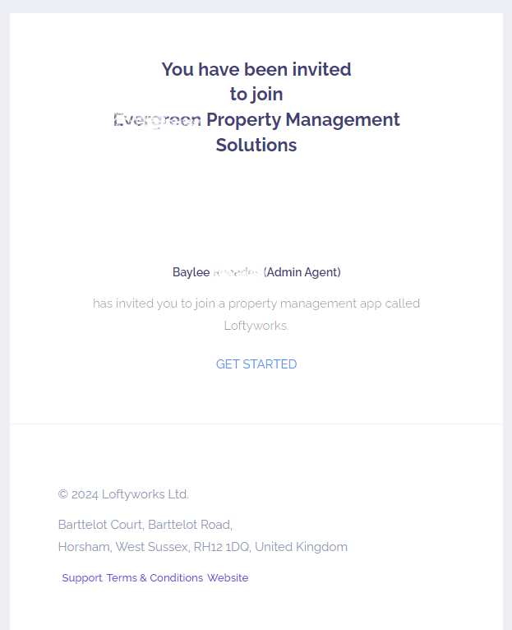Viewport: 512px width, 630px height.
Task: Click 'Property Management' in the heading
Action: click(x=302, y=120)
